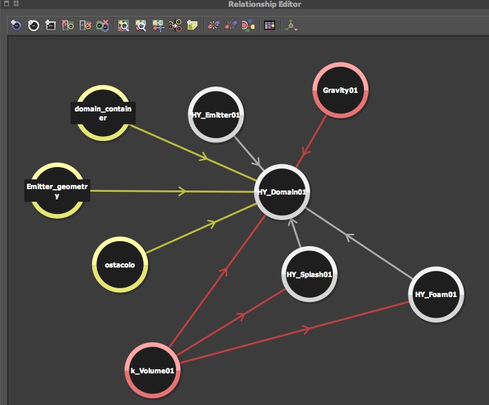
Task: Click the remove selected nodes icon
Action: pyautogui.click(x=67, y=25)
